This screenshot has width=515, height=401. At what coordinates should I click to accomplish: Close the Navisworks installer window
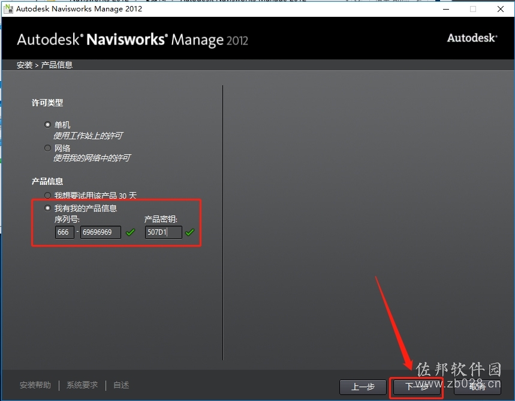(x=500, y=9)
